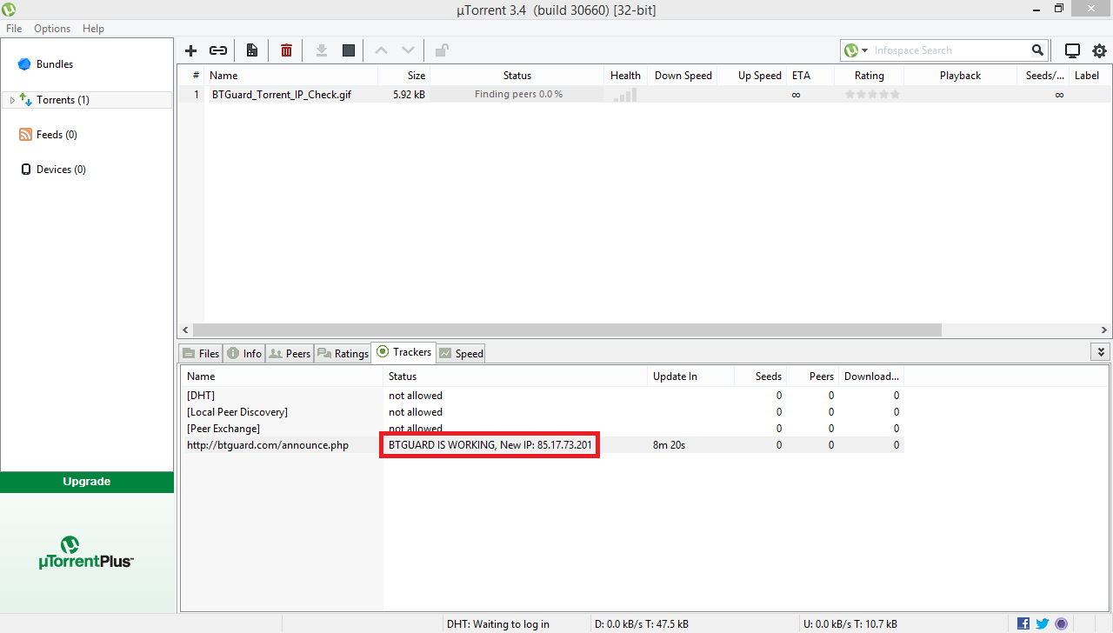Click the Twitter icon in status bar
1113x633 pixels.
pos(1043,623)
